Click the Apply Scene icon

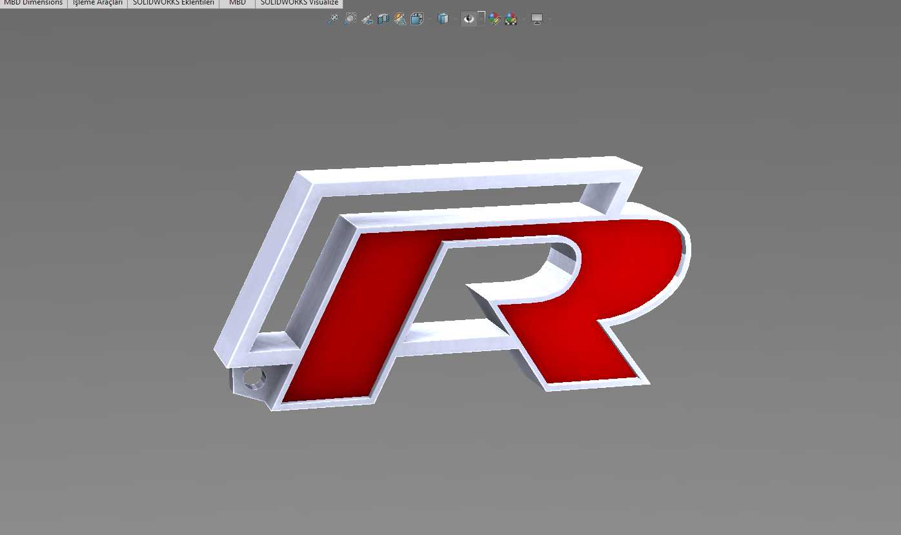point(511,19)
